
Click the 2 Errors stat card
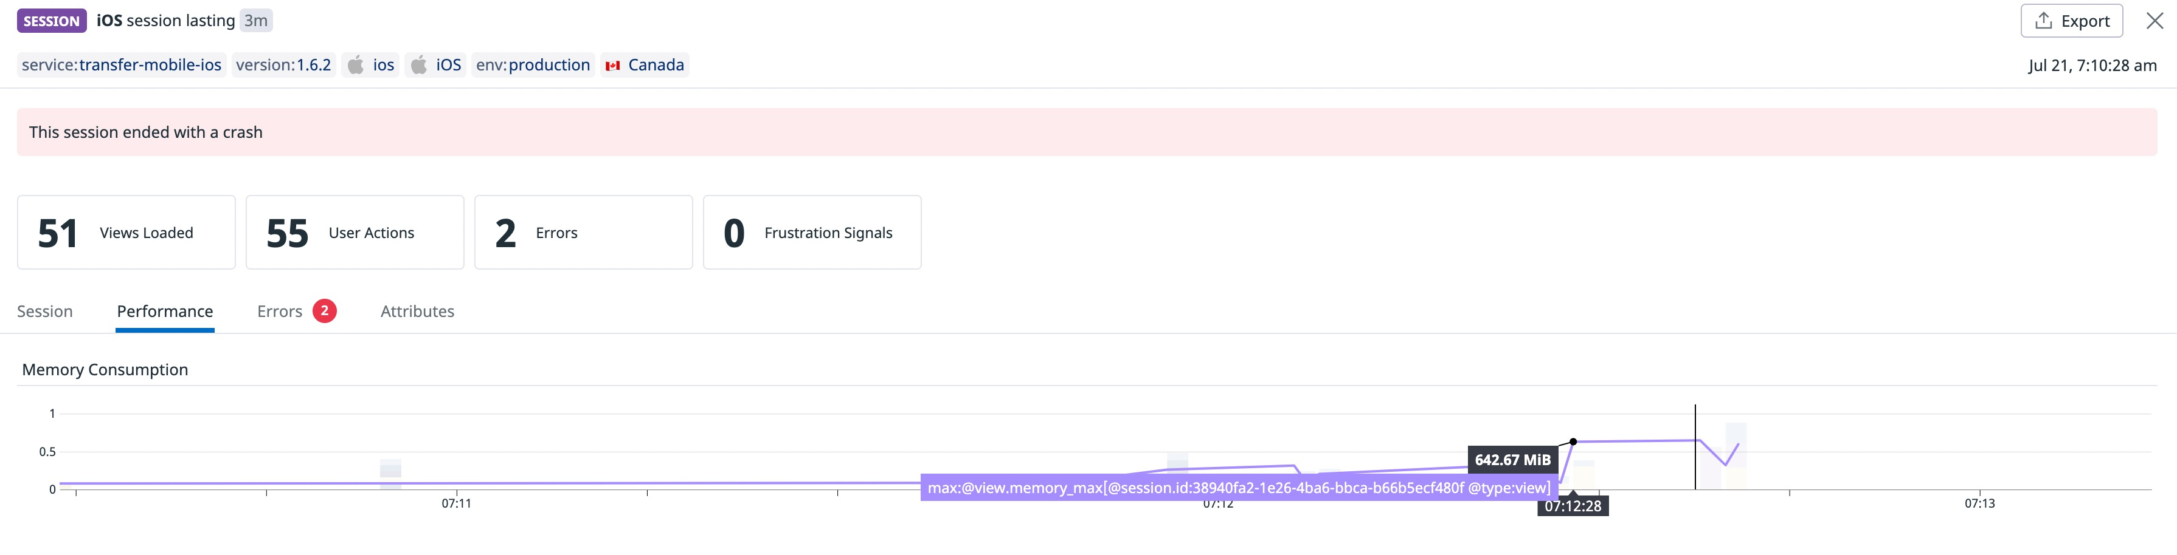[x=583, y=232]
